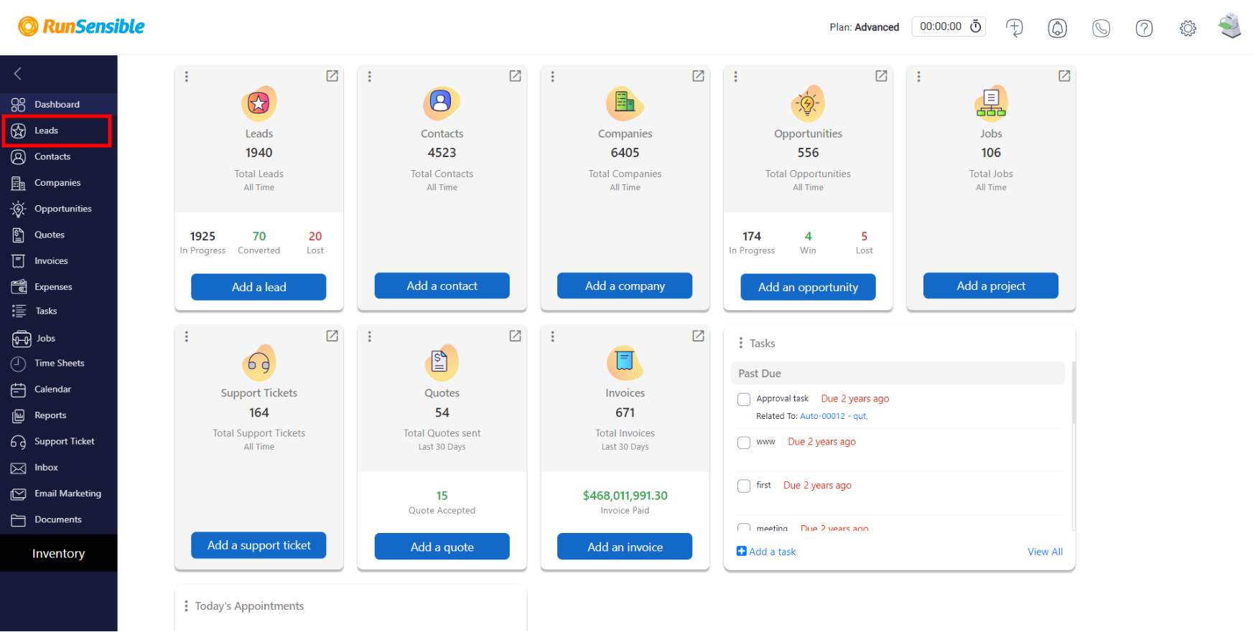Click View All tasks link
Image resolution: width=1253 pixels, height=632 pixels.
(1045, 552)
